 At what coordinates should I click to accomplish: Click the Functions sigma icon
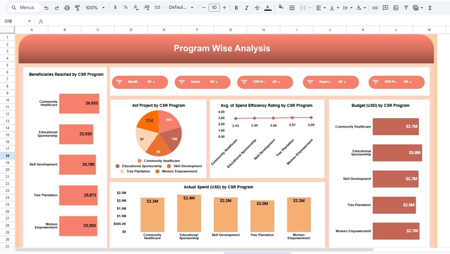430,7
